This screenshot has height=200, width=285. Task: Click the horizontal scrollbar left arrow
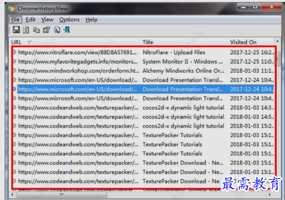click(x=12, y=195)
